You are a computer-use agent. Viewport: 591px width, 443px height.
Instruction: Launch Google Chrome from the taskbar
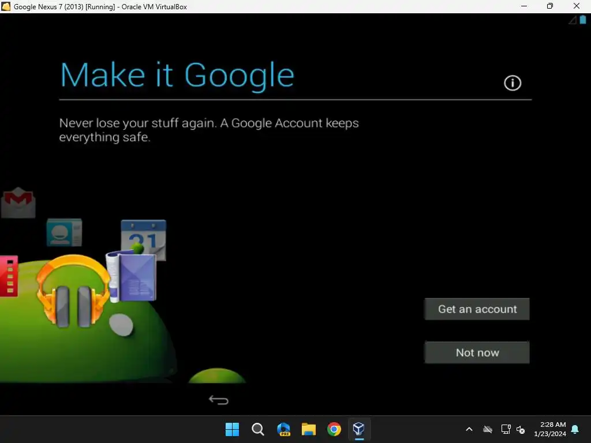coord(334,429)
